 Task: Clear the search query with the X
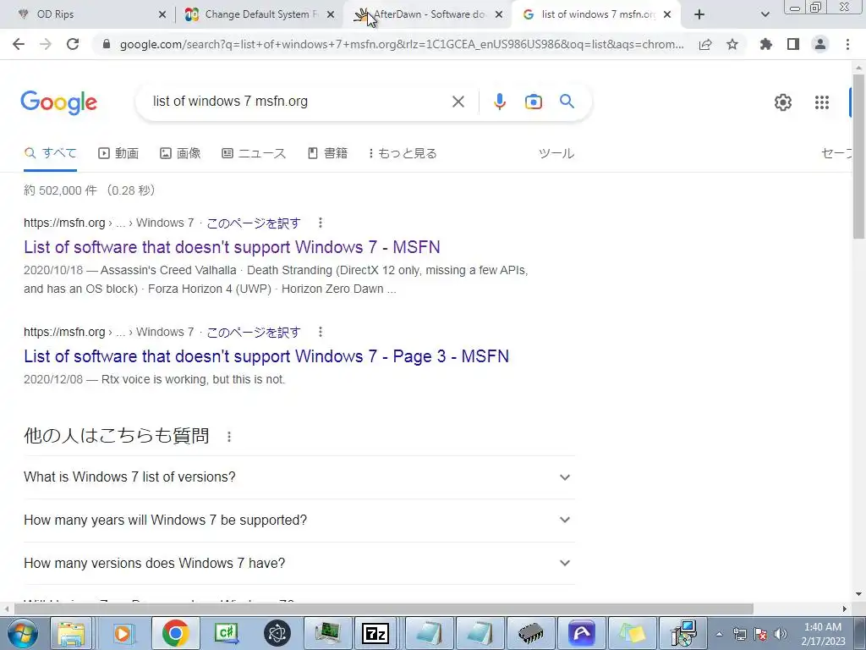coord(458,102)
